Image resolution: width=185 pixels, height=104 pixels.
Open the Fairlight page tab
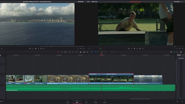[x=96, y=102]
